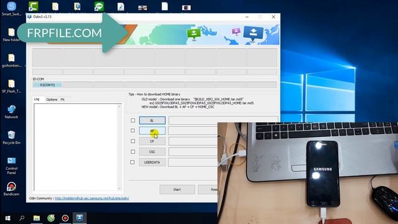Viewport: 398px width, 224px height.
Task: Close the Odin3 window
Action: pyautogui.click(x=274, y=17)
